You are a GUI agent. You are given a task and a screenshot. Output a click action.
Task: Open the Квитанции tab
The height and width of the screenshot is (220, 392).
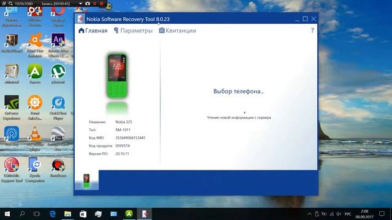tap(178, 31)
